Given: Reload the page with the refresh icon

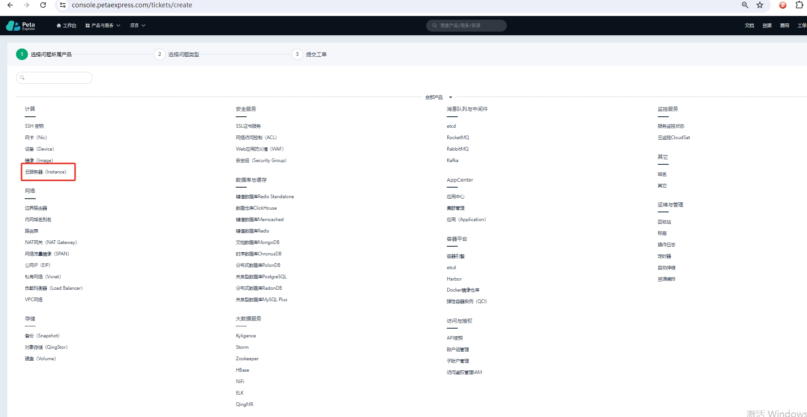Looking at the screenshot, I should 43,5.
